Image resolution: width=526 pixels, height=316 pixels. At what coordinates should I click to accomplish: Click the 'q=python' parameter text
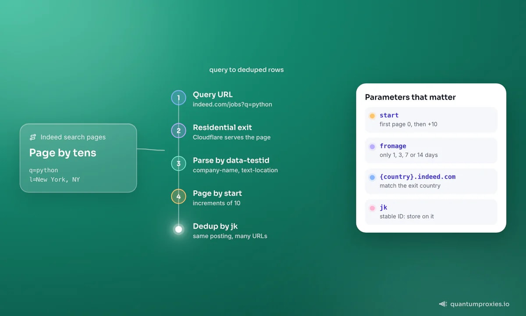coord(43,170)
